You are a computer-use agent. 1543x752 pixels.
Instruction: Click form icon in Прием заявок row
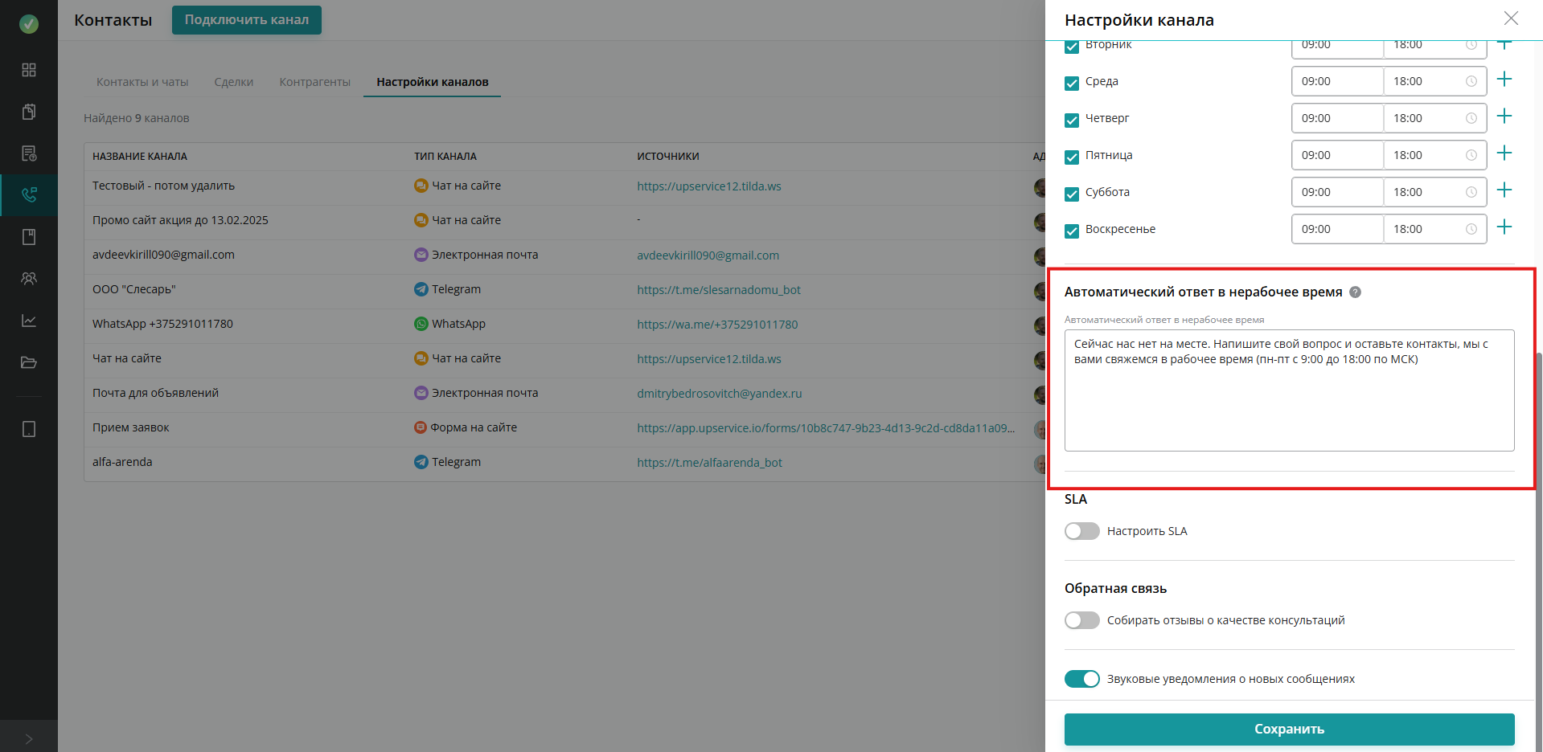point(420,427)
